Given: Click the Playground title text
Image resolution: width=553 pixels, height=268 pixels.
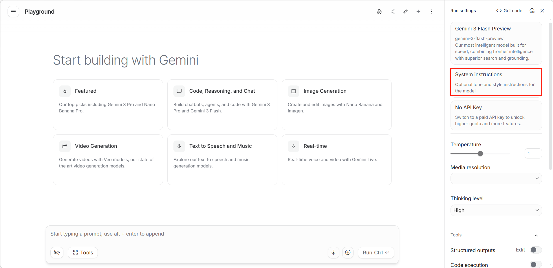Looking at the screenshot, I should click(x=40, y=12).
